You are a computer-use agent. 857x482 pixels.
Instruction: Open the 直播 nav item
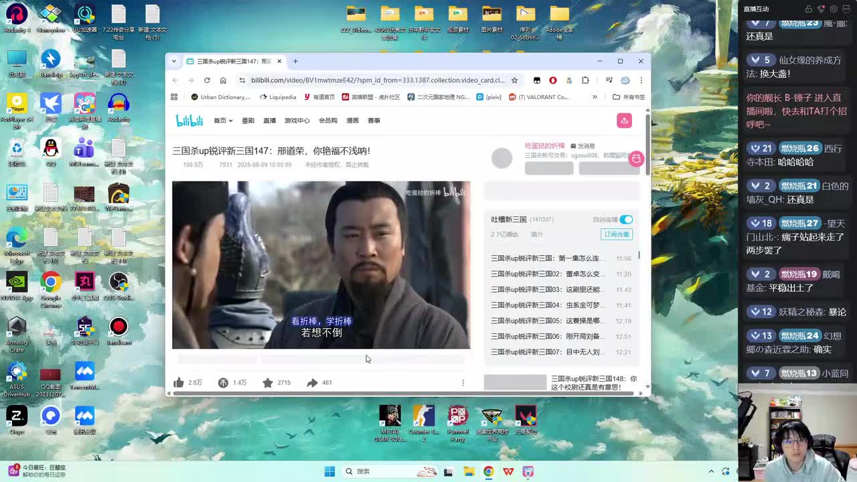(269, 120)
